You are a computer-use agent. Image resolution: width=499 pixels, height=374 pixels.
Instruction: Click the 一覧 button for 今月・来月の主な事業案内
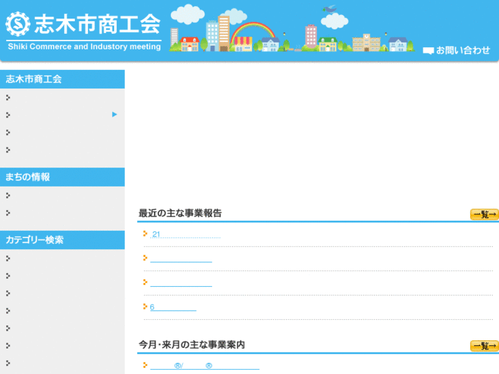[484, 346]
